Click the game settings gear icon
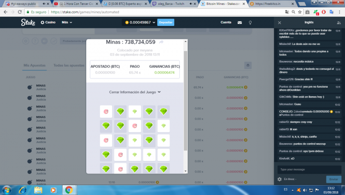The image size is (345, 195). point(26,41)
